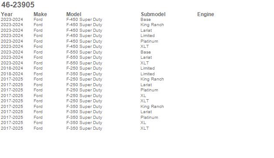
Task: Select the F-350 Super Duty Limited submodel
Action: pyautogui.click(x=147, y=74)
